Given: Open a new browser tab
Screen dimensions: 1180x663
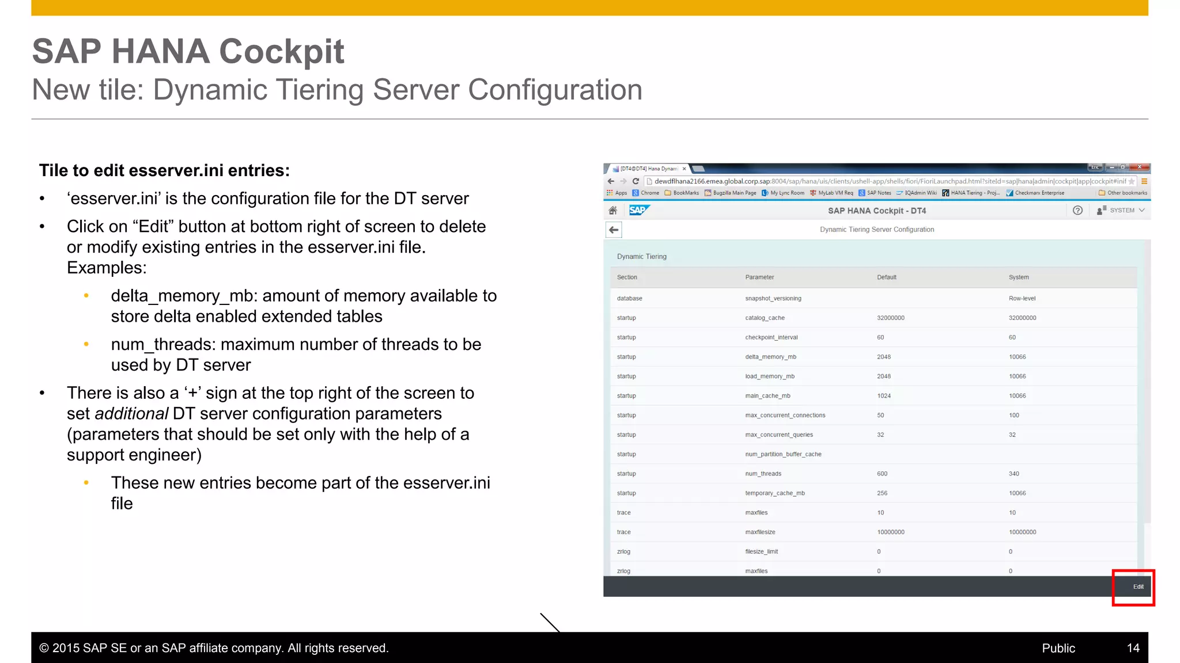Looking at the screenshot, I should tap(698, 169).
